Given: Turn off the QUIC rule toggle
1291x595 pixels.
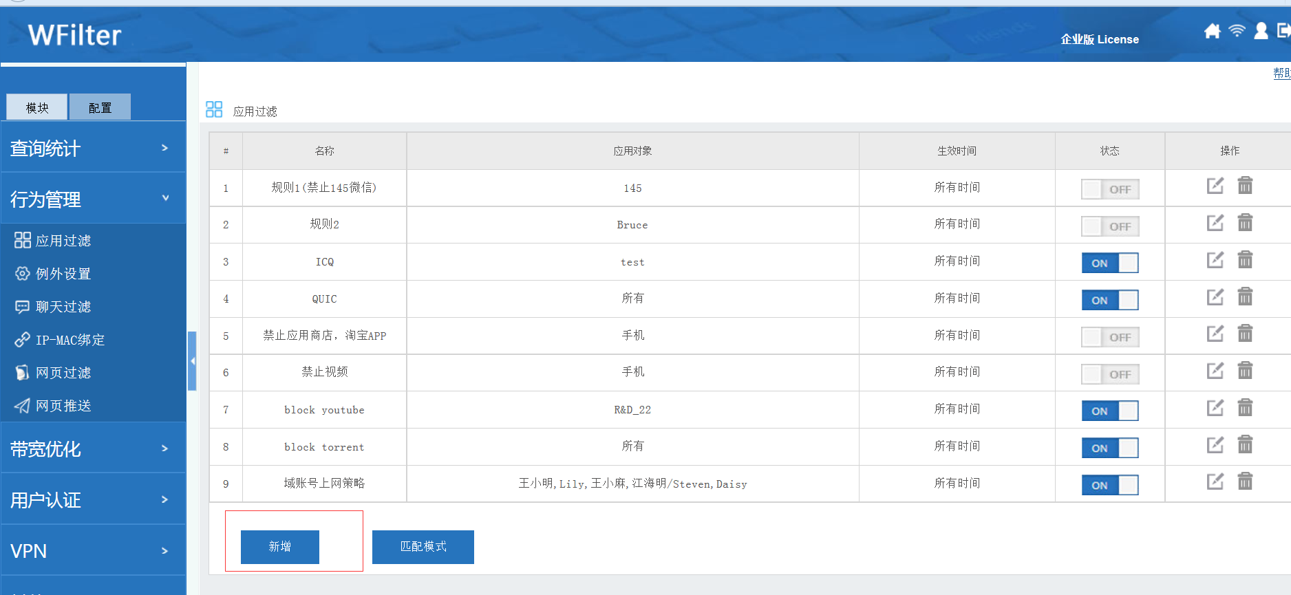Looking at the screenshot, I should click(x=1109, y=300).
